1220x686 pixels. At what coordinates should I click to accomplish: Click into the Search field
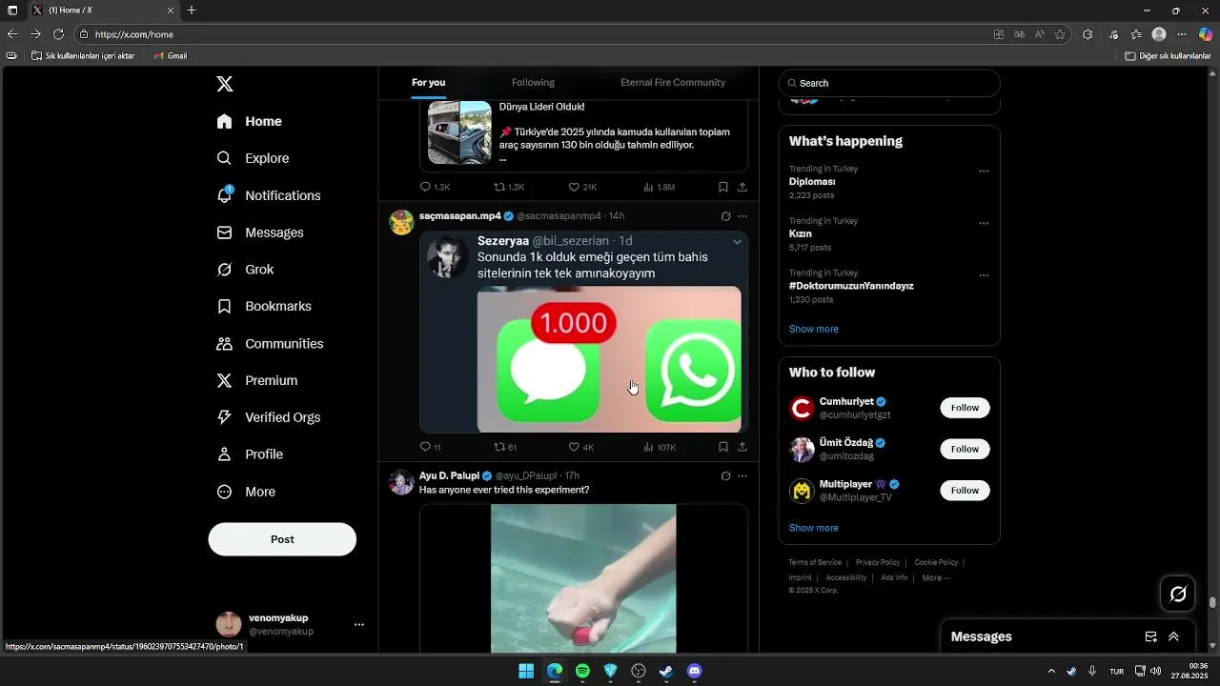coord(889,83)
